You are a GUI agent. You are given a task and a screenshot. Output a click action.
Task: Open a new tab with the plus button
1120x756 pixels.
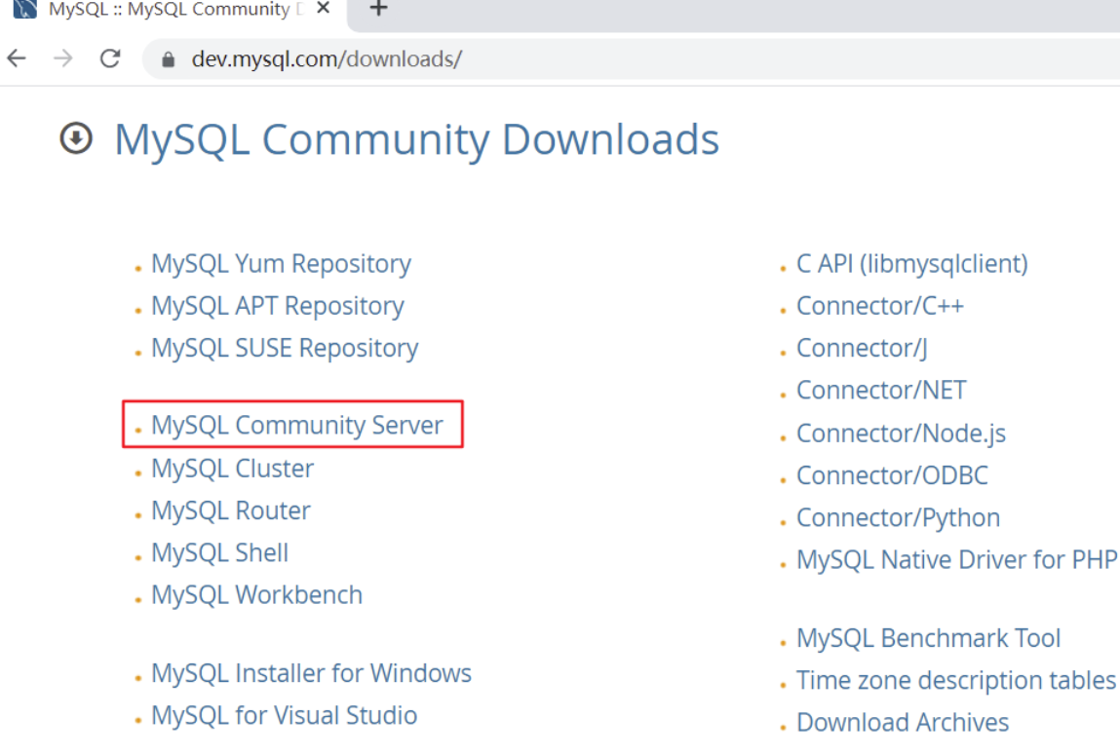point(378,9)
